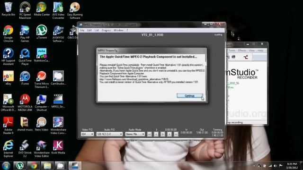Switch to Chrome in the taskbar
The width and height of the screenshot is (303, 170).
pyautogui.click(x=34, y=166)
